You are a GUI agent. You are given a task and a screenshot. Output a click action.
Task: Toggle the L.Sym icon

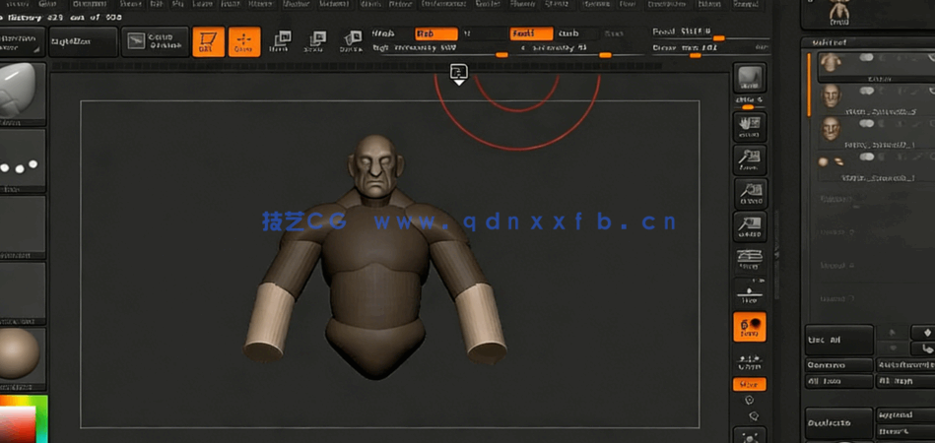[750, 360]
